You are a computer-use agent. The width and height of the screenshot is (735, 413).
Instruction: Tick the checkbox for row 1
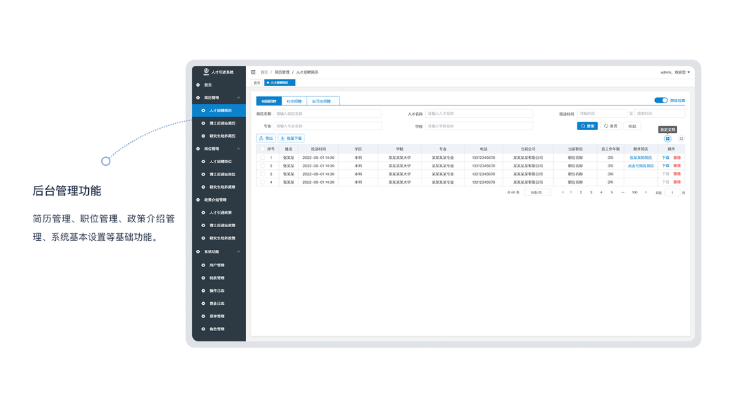pyautogui.click(x=262, y=158)
